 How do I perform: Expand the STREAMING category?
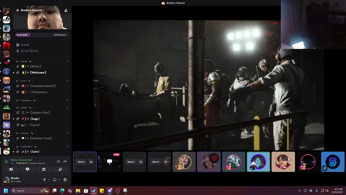[27, 100]
